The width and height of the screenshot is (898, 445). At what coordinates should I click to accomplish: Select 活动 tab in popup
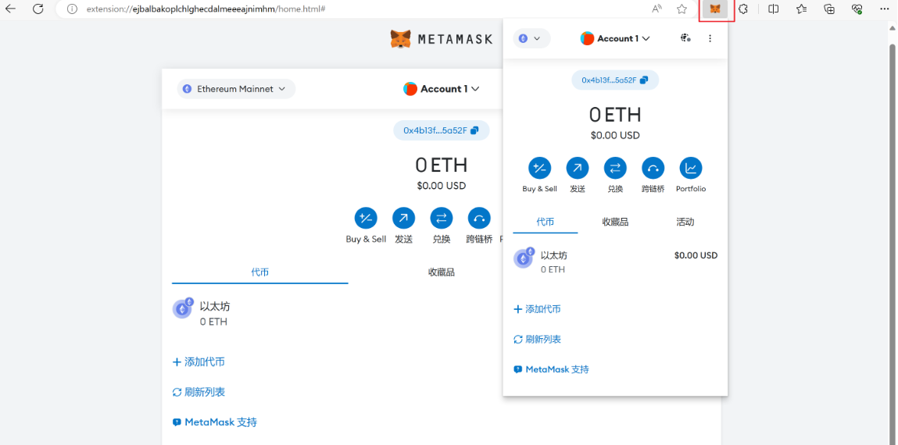pyautogui.click(x=685, y=222)
